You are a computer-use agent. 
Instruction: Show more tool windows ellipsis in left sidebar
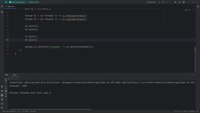click(x=2, y=16)
